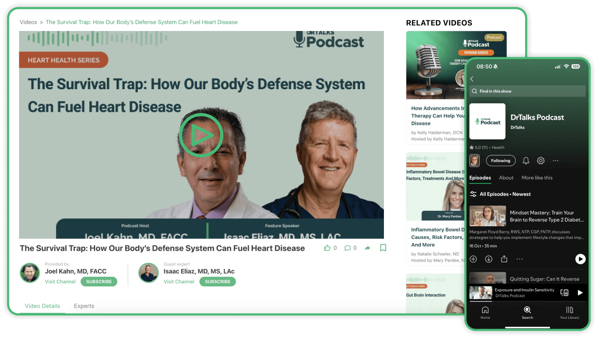Switch to the Experts tab
This screenshot has width=598, height=338.
(84, 306)
